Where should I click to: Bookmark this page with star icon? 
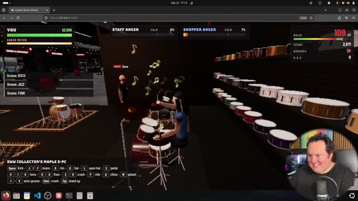(311, 18)
